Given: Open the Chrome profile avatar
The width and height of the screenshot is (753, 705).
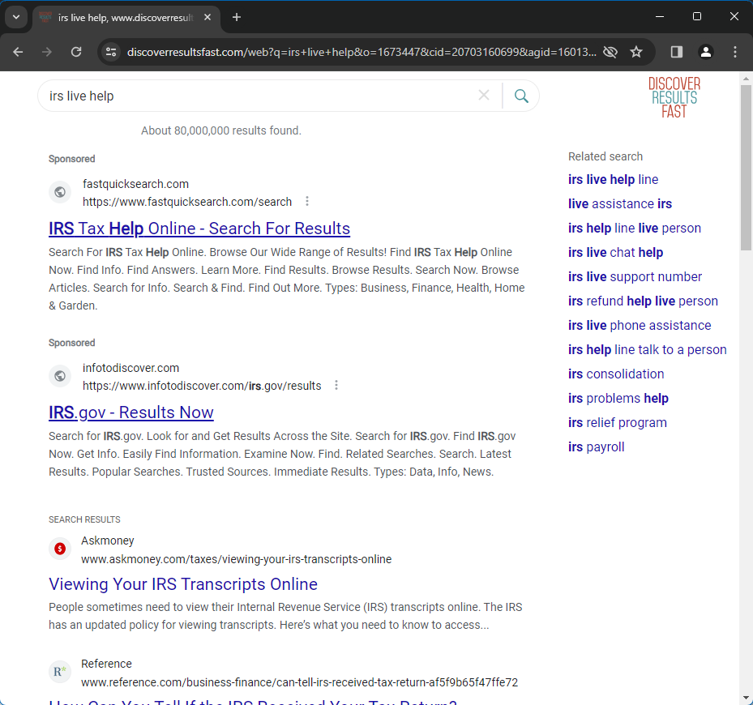Looking at the screenshot, I should click(706, 52).
